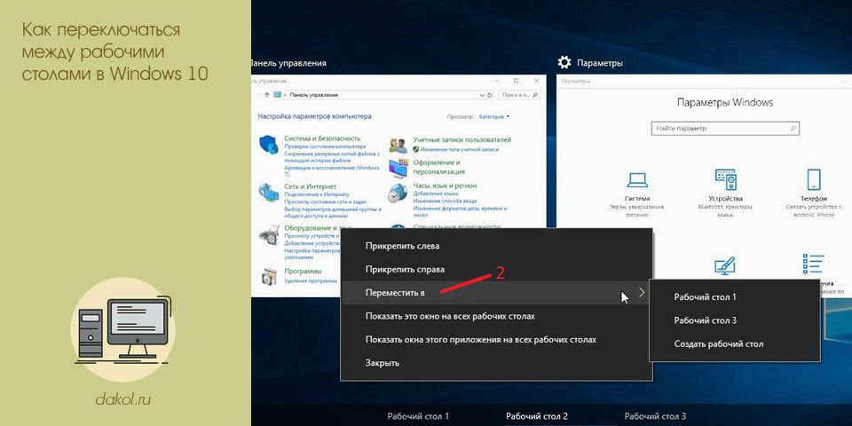
Task: Click the Clock, Language and Region icon
Action: point(398,193)
